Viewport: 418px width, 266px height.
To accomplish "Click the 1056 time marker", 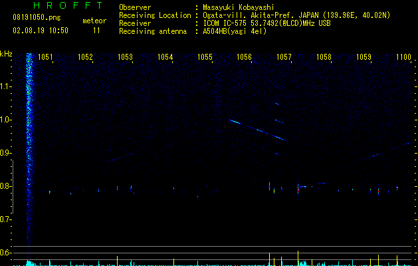I will (x=244, y=57).
